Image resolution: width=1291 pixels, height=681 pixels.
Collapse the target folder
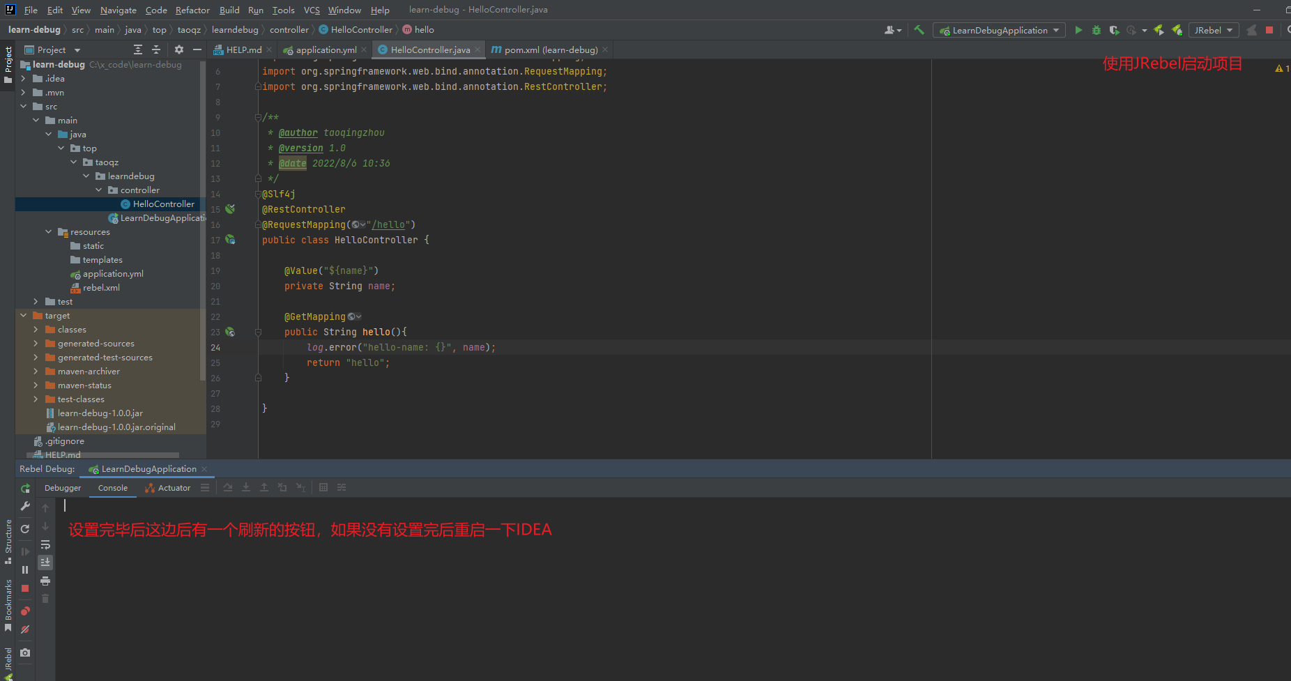[24, 316]
